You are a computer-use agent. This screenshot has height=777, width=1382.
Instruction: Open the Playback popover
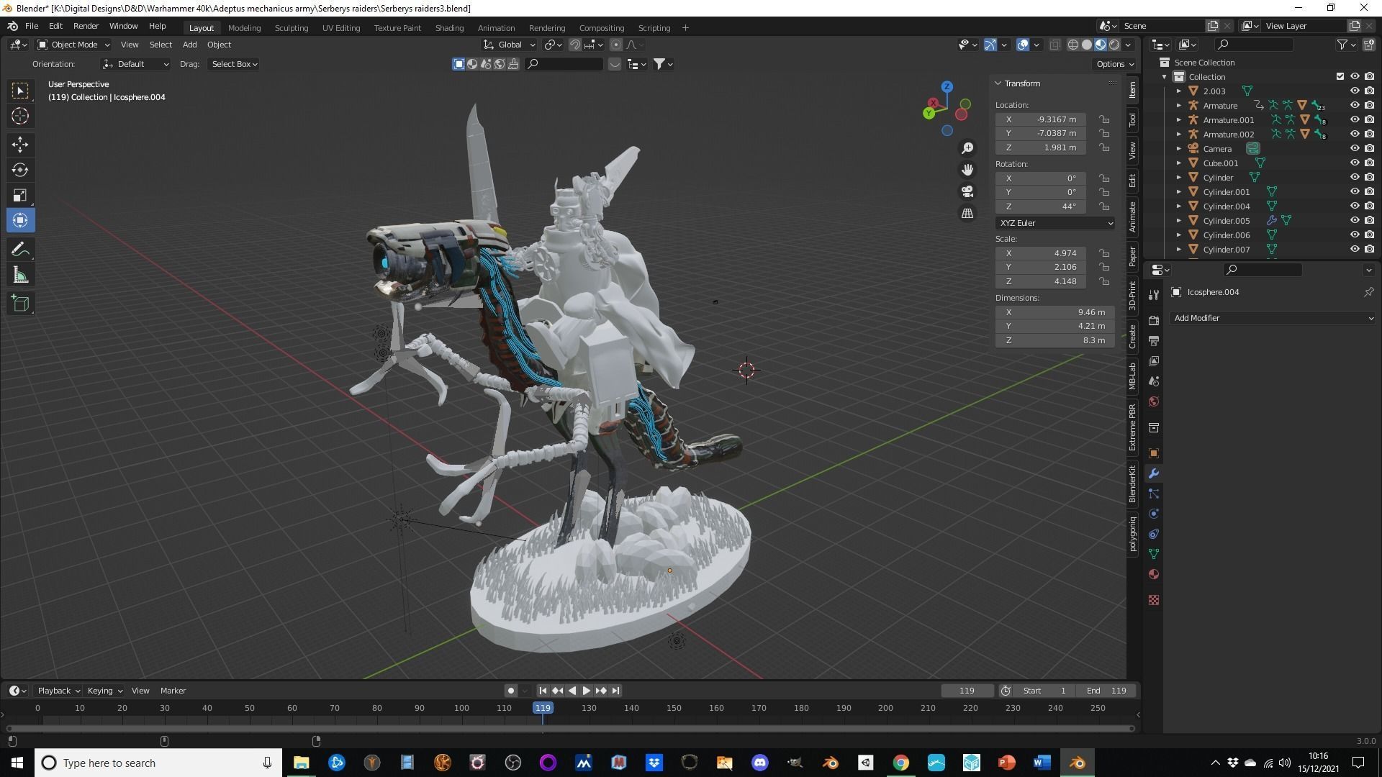[58, 691]
